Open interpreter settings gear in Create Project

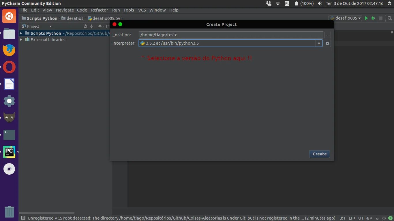click(x=327, y=43)
